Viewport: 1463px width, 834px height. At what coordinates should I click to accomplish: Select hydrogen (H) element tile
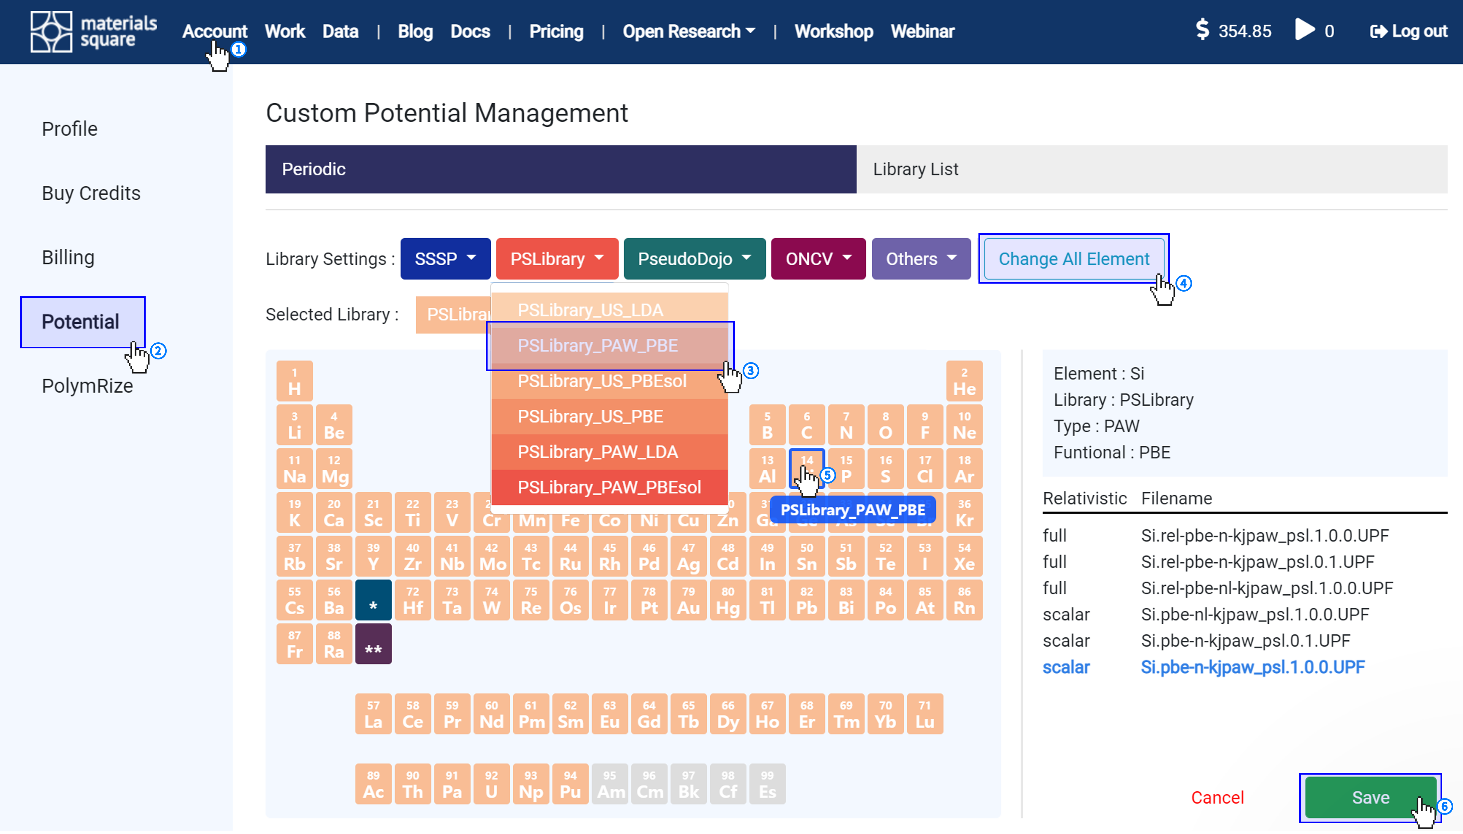point(294,381)
